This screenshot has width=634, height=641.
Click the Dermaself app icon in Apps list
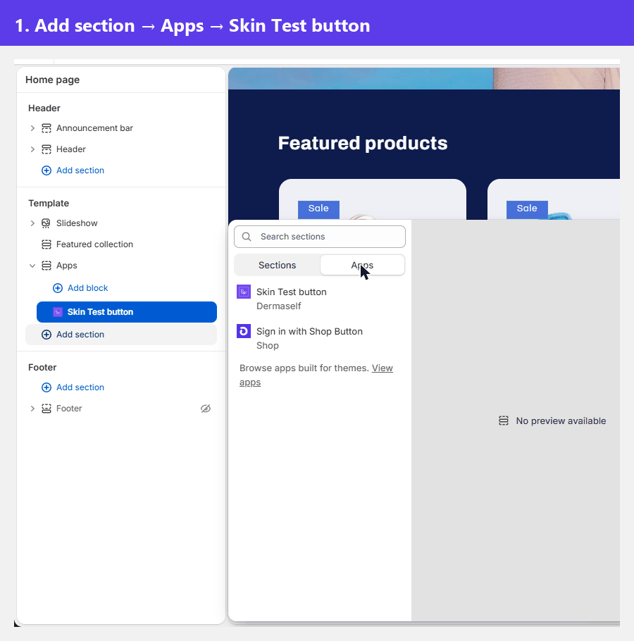click(x=244, y=292)
